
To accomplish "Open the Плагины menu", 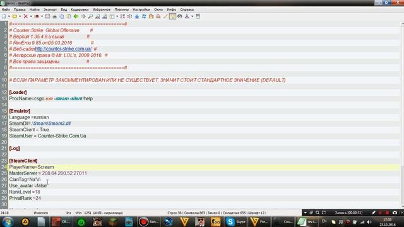I will point(121,9).
